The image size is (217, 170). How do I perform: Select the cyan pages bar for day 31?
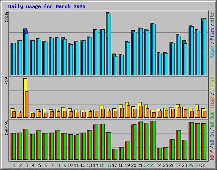click(x=205, y=47)
